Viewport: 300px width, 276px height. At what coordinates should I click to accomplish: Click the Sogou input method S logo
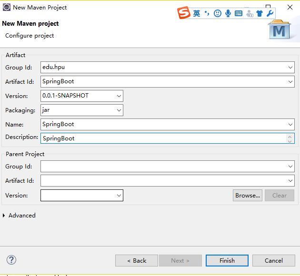(x=183, y=13)
